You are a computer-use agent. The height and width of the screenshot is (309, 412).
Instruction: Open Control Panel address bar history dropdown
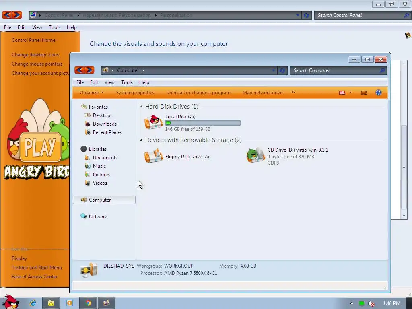297,15
